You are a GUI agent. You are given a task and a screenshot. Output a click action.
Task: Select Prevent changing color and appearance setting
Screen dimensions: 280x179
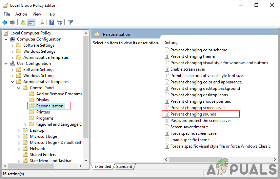pos(206,82)
